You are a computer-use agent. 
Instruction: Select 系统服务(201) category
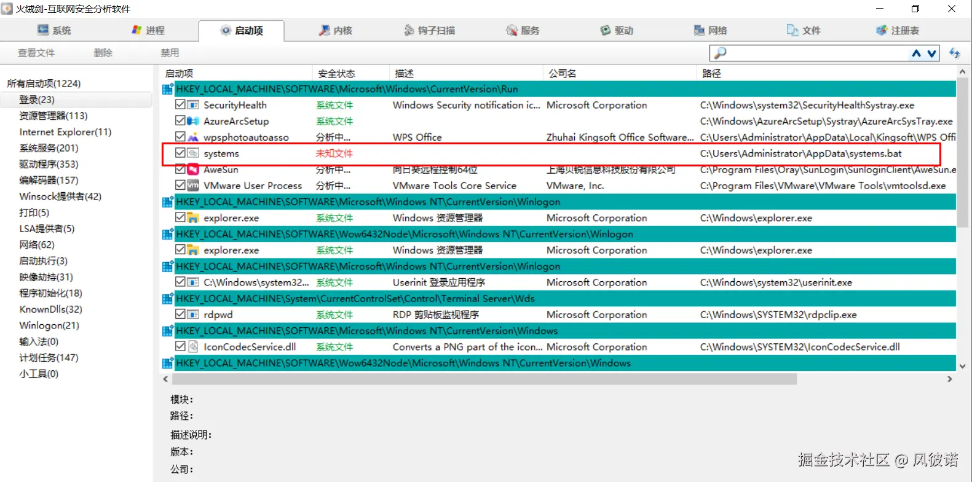coord(49,148)
